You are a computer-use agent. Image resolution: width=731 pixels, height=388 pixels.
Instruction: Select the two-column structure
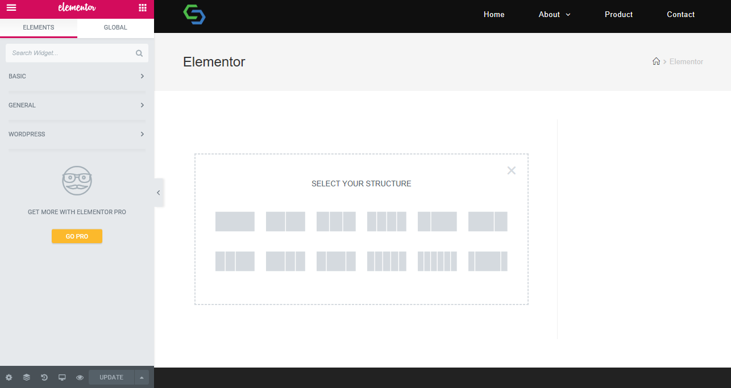click(x=285, y=222)
